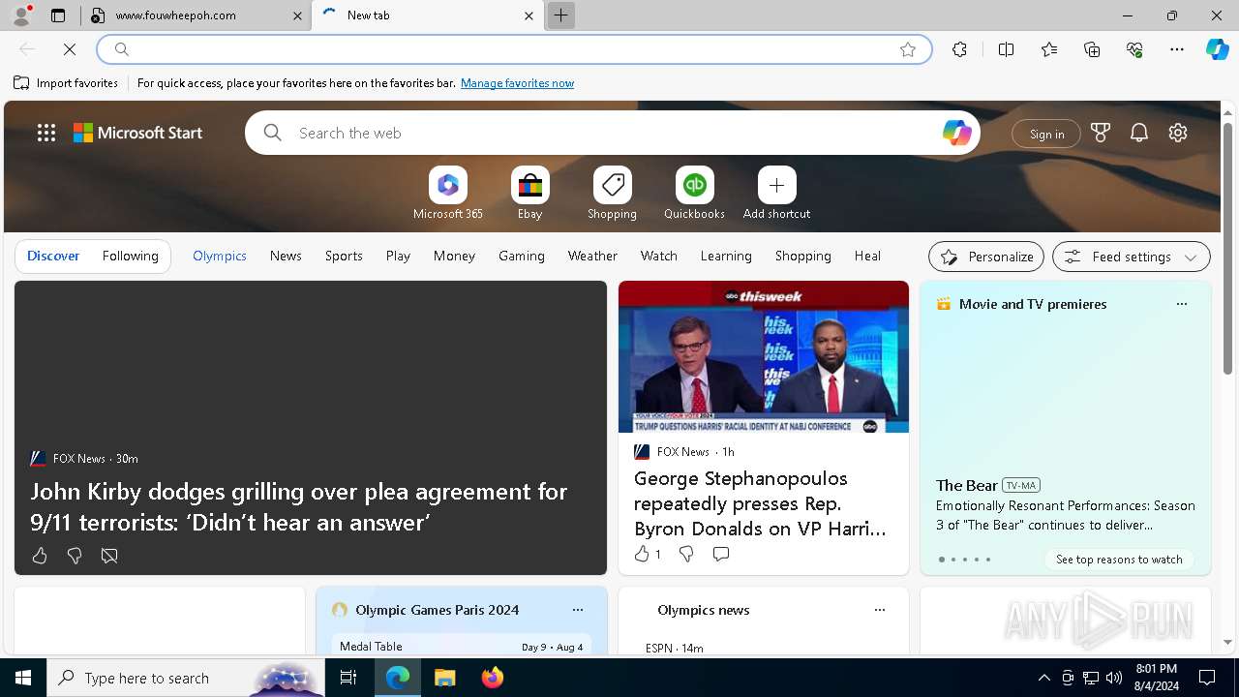Stop loading the page
The width and height of the screenshot is (1239, 697).
(x=70, y=49)
